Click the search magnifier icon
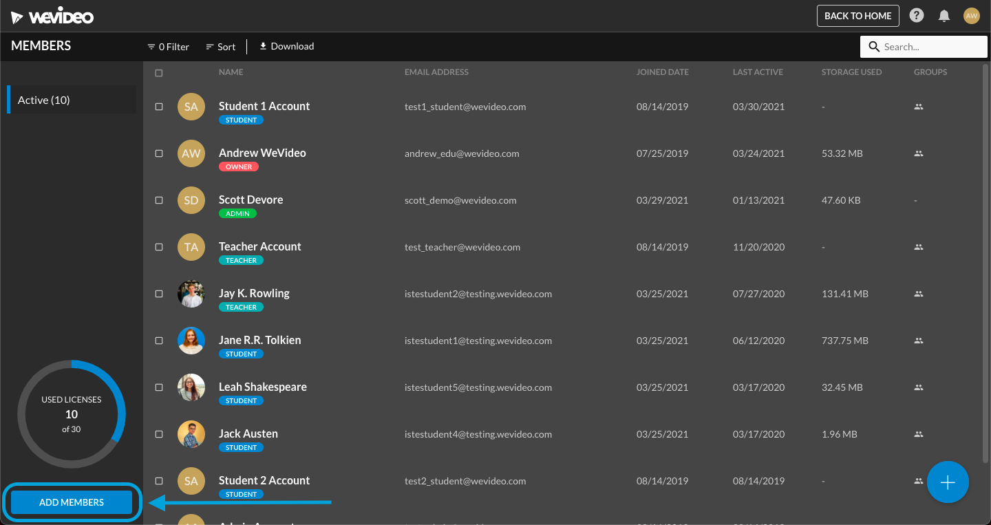The width and height of the screenshot is (991, 525). coord(874,47)
